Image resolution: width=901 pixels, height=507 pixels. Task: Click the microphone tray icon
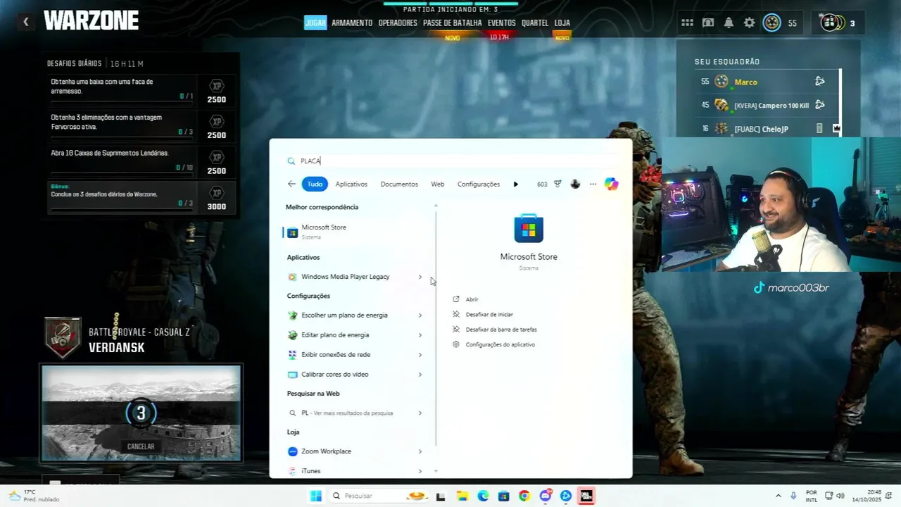793,496
